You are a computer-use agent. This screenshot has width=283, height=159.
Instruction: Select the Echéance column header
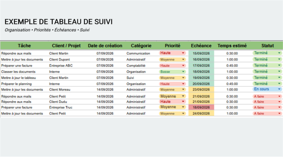coord(201,46)
